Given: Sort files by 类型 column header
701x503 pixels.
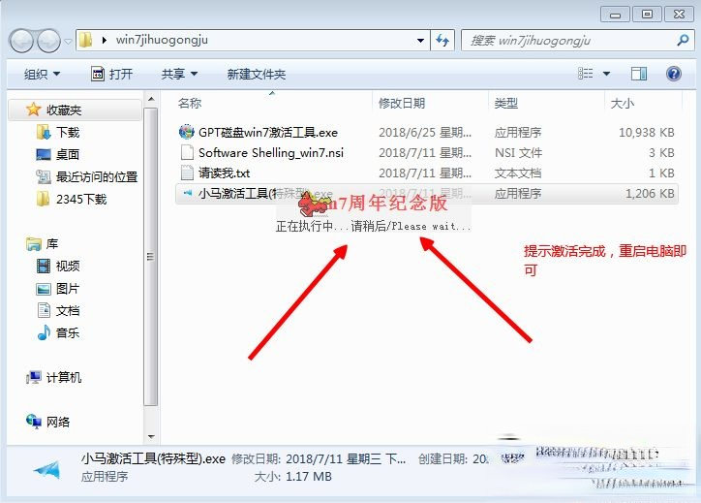Looking at the screenshot, I should [506, 104].
